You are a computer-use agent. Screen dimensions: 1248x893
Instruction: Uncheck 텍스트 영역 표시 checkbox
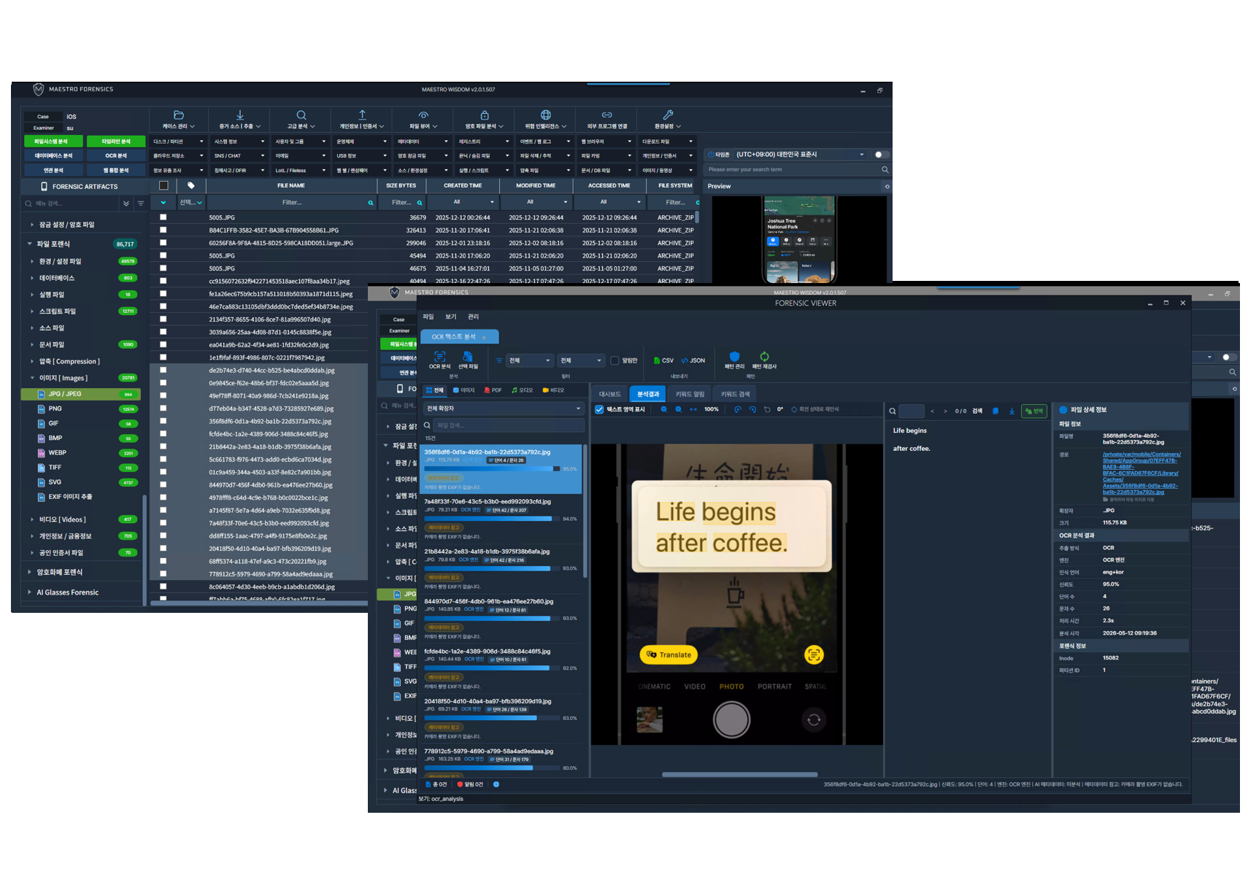599,410
